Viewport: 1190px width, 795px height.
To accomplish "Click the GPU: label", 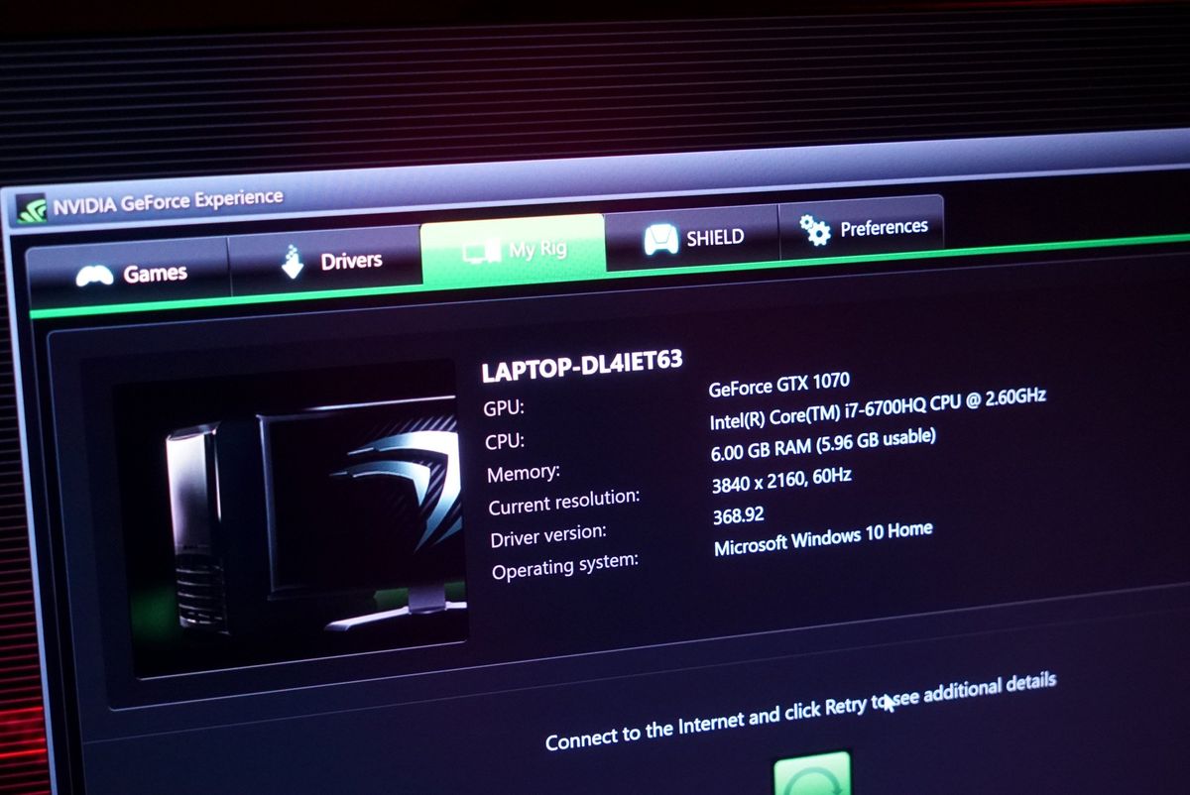I will point(504,407).
